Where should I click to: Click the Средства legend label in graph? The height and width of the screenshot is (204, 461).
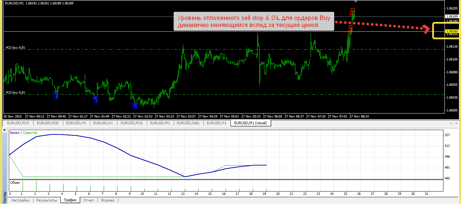coord(30,133)
